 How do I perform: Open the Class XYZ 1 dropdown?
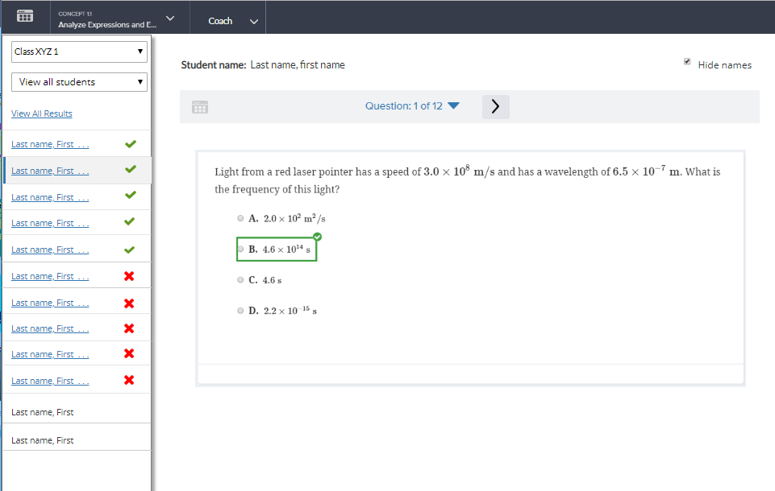pyautogui.click(x=79, y=52)
